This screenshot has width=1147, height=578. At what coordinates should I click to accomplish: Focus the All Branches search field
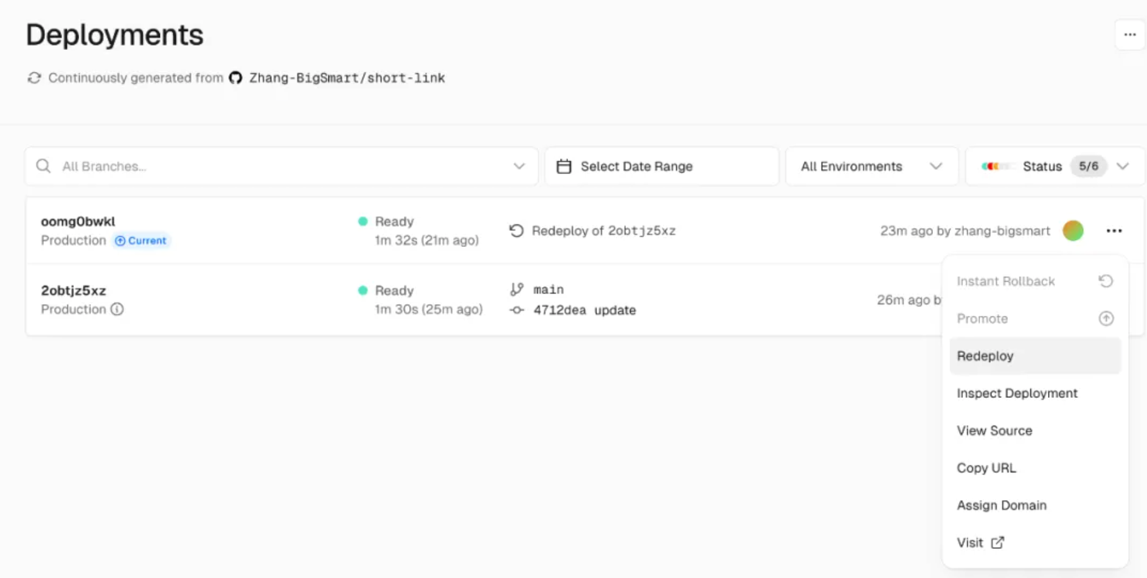pyautogui.click(x=281, y=166)
